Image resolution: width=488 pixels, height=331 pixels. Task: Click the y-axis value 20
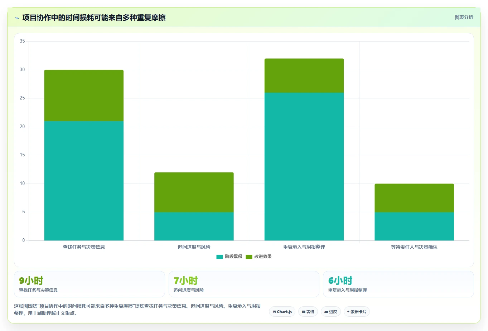tap(22, 127)
